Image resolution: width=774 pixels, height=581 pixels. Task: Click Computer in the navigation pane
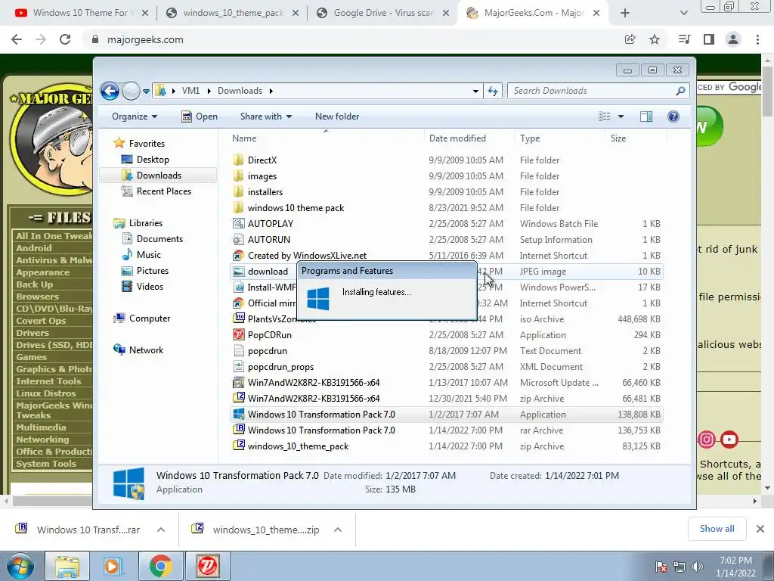(149, 318)
